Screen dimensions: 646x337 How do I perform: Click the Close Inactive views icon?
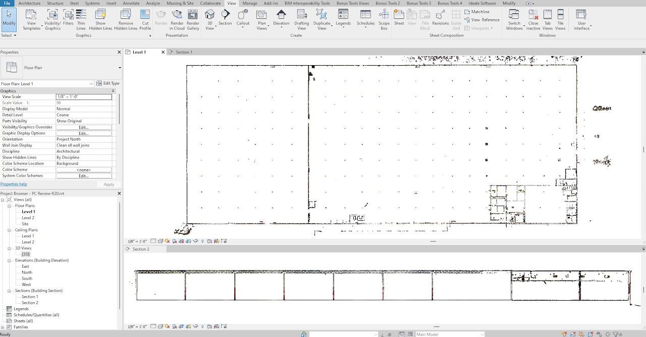[x=533, y=19]
